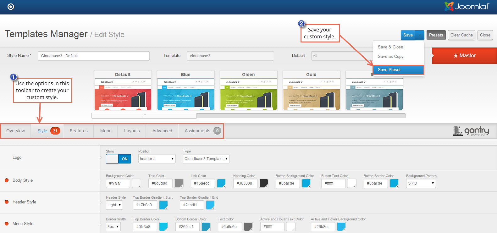The image size is (497, 233).
Task: Click the circular icon in the top bar
Action: [x=11, y=7]
